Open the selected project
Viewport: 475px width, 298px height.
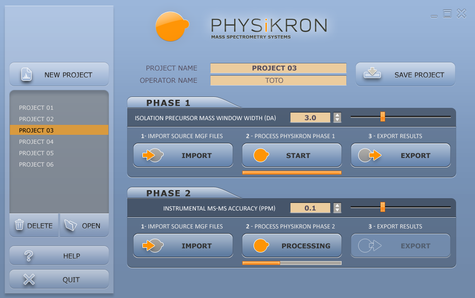click(85, 225)
